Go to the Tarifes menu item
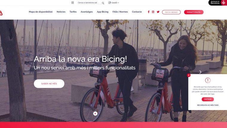The image size is (227, 128). tap(73, 12)
